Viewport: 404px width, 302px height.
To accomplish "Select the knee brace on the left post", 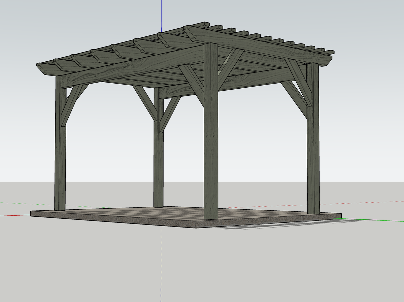I will pos(72,105).
